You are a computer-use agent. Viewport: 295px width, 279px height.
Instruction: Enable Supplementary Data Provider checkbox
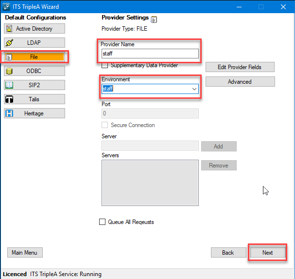[104, 65]
